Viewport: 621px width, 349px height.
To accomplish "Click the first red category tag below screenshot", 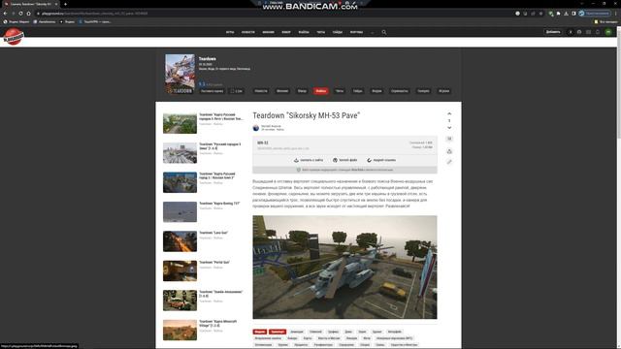I will [260, 332].
